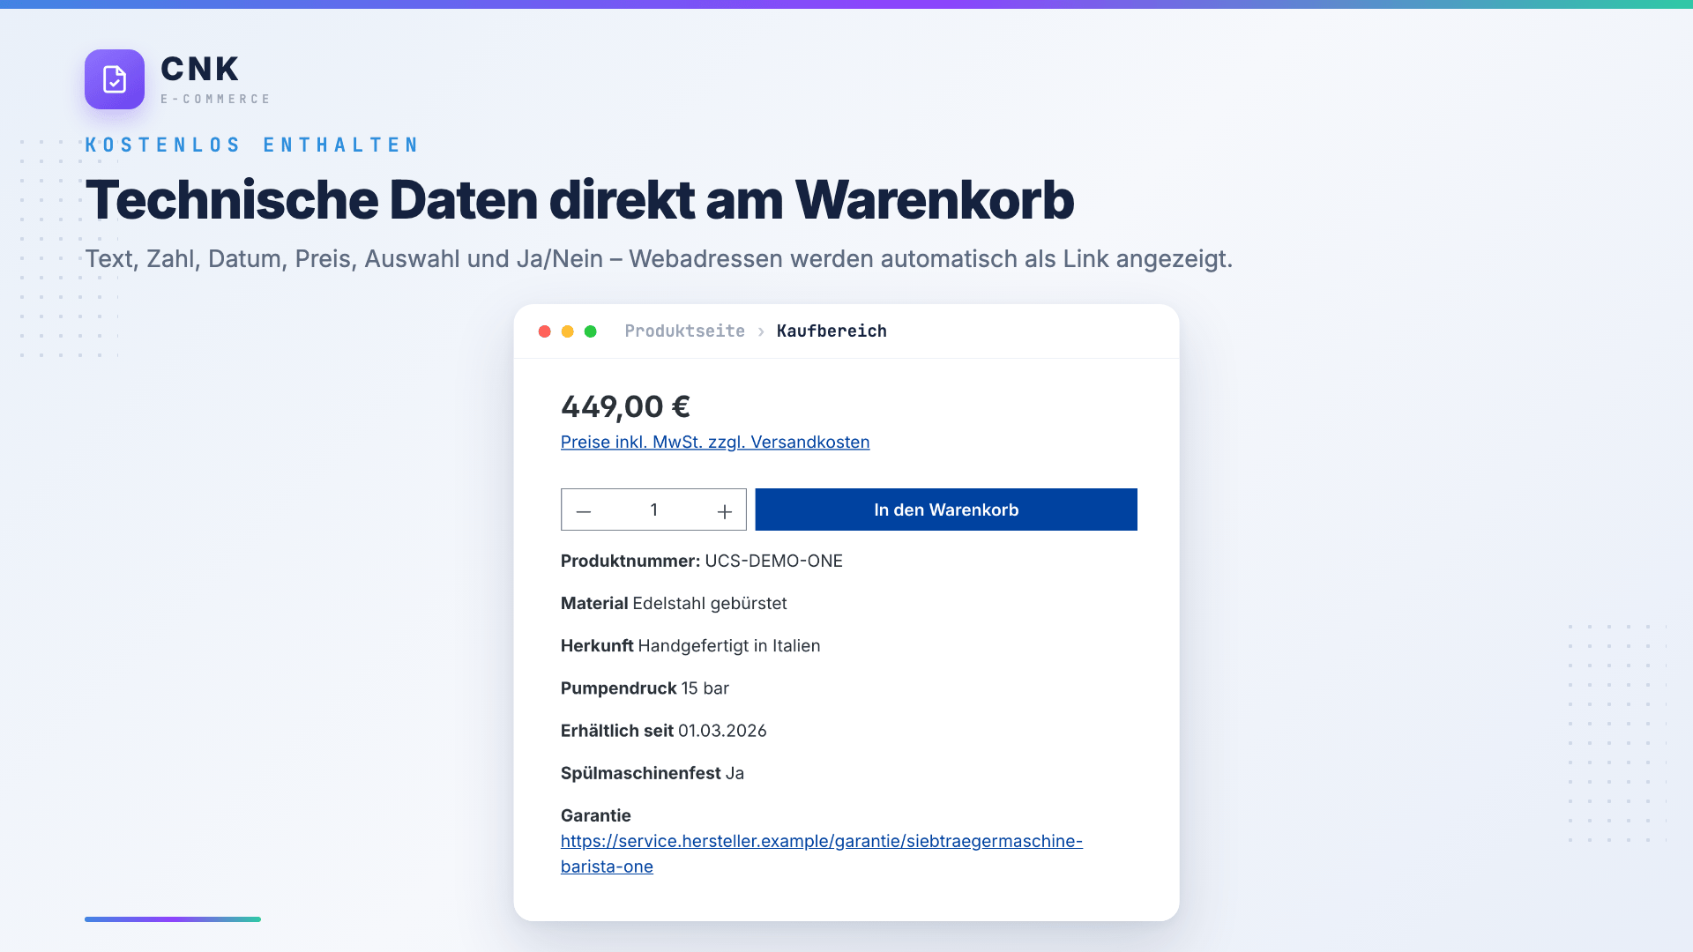The height and width of the screenshot is (952, 1693).
Task: Click Pumpendruck value 15 bar
Action: pyautogui.click(x=705, y=688)
